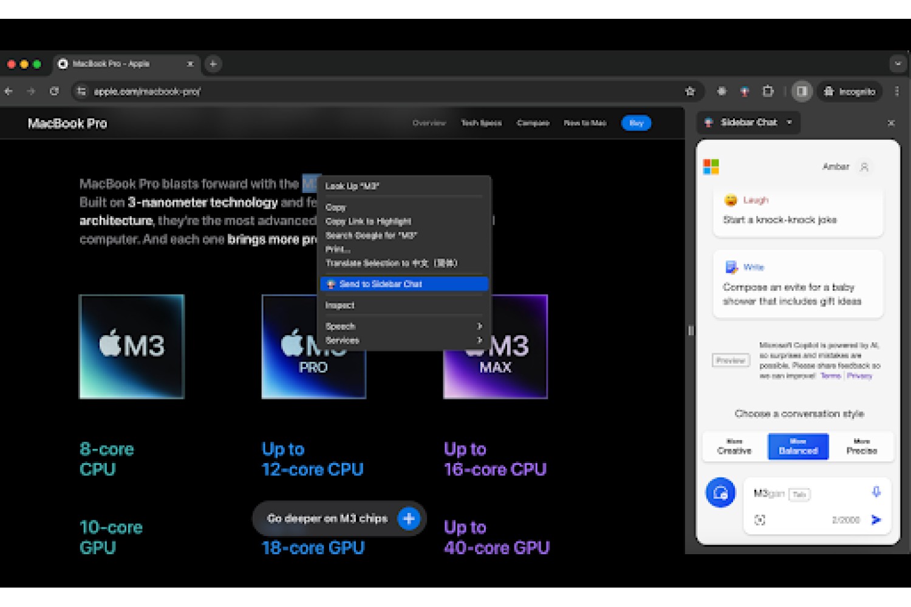
Task: Close the side panel with X
Action: click(x=891, y=123)
